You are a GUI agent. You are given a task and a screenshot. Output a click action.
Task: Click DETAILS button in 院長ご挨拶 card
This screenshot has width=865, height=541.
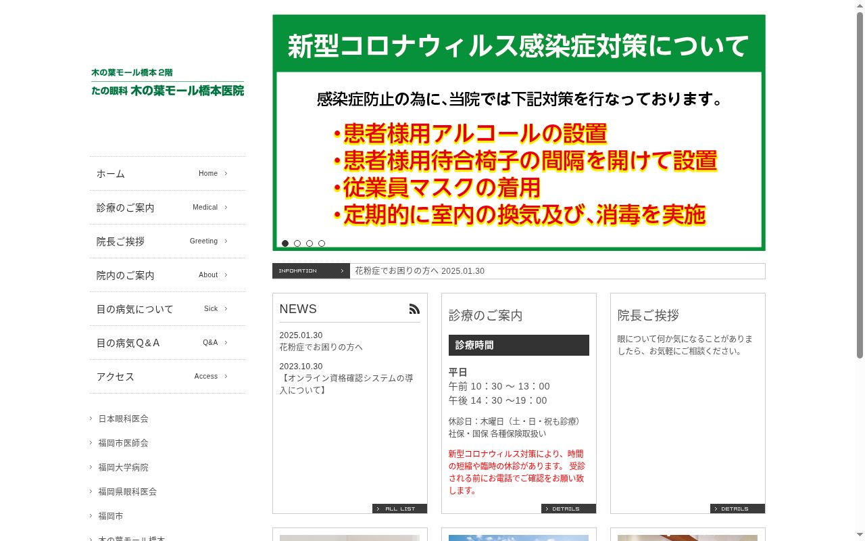737,509
